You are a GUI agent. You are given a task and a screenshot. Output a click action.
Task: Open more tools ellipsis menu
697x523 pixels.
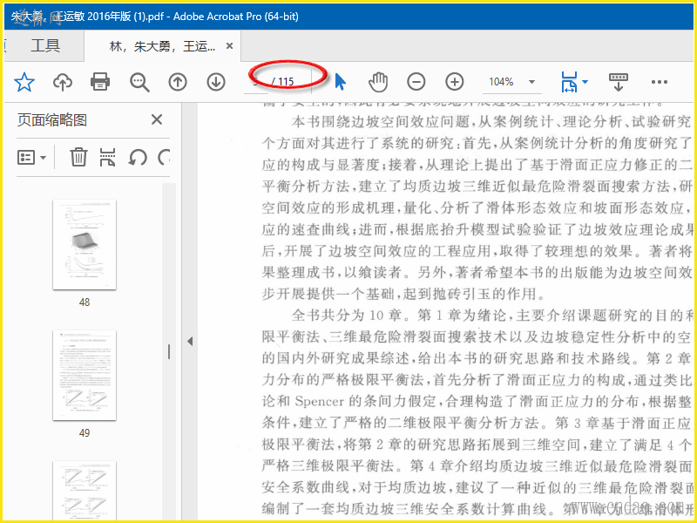[660, 82]
